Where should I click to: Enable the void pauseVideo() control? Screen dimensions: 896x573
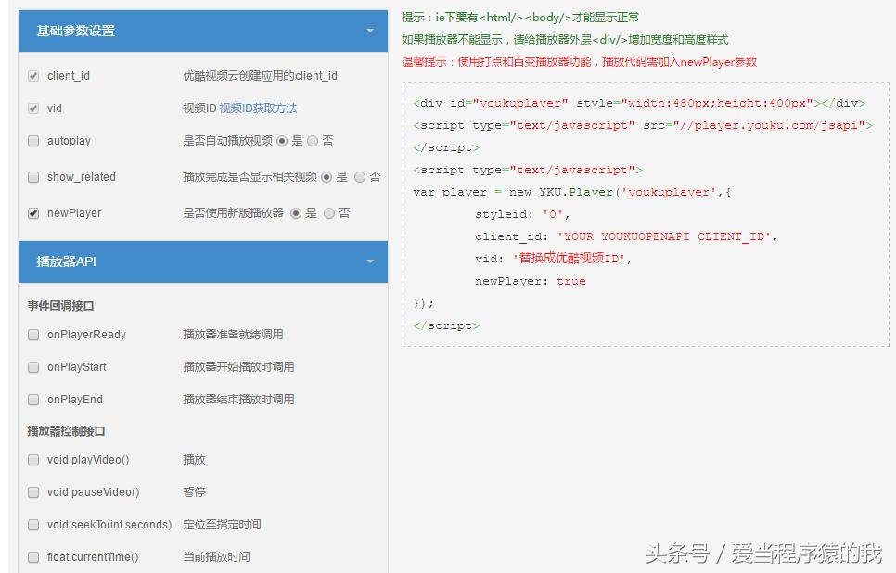point(33,492)
